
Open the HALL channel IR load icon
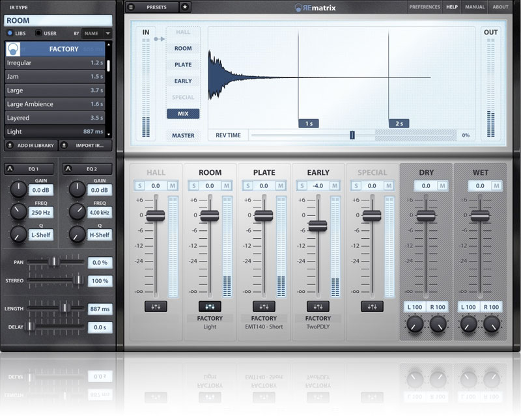(x=156, y=307)
